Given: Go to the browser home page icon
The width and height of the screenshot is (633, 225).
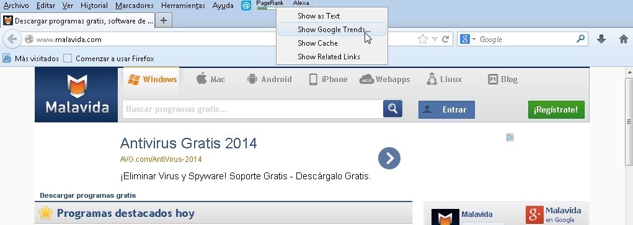Looking at the screenshot, I should (623, 39).
